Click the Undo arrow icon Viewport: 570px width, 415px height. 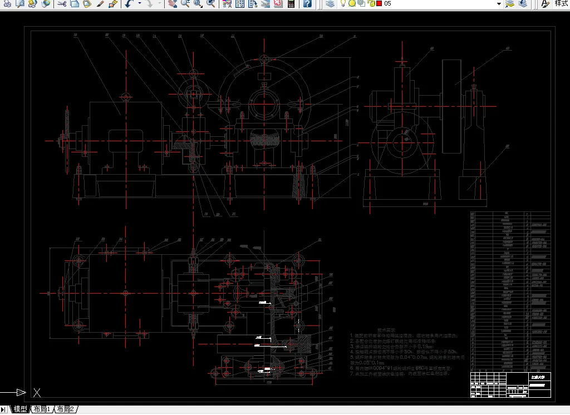129,4
